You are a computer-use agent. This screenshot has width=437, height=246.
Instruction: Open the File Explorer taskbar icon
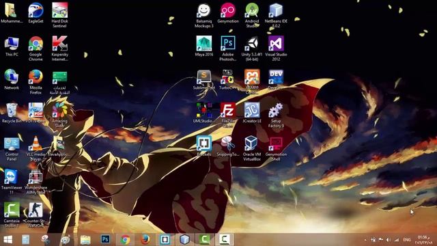click(x=85, y=240)
